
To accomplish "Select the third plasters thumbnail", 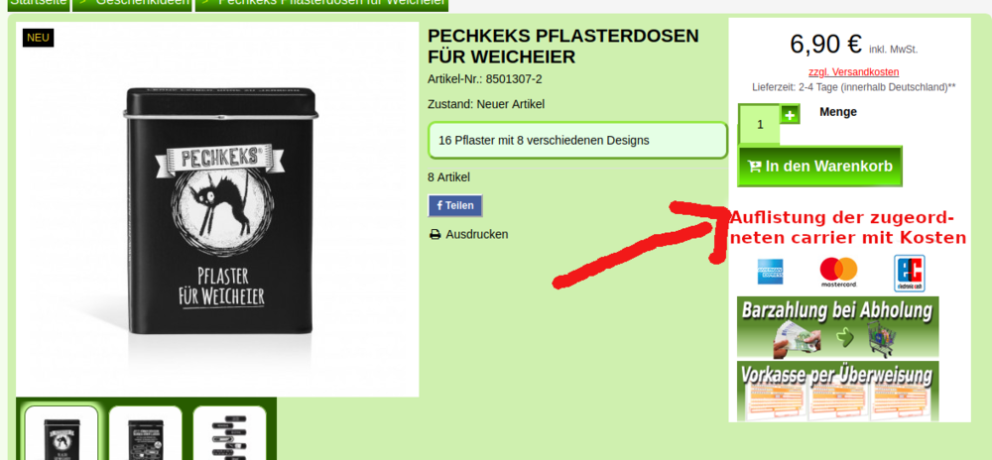I will 230,433.
